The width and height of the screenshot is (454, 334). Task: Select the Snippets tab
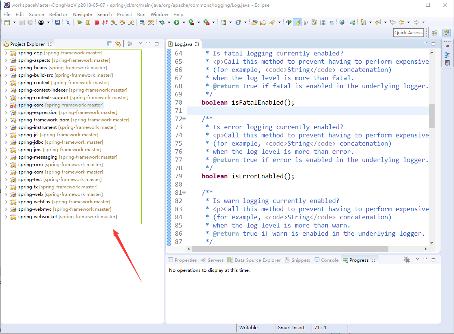point(297,260)
